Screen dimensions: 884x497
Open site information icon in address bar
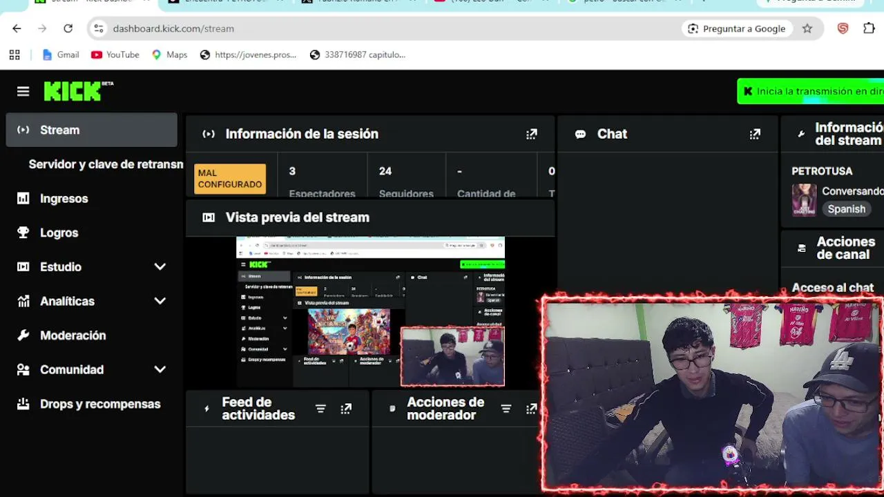(99, 28)
